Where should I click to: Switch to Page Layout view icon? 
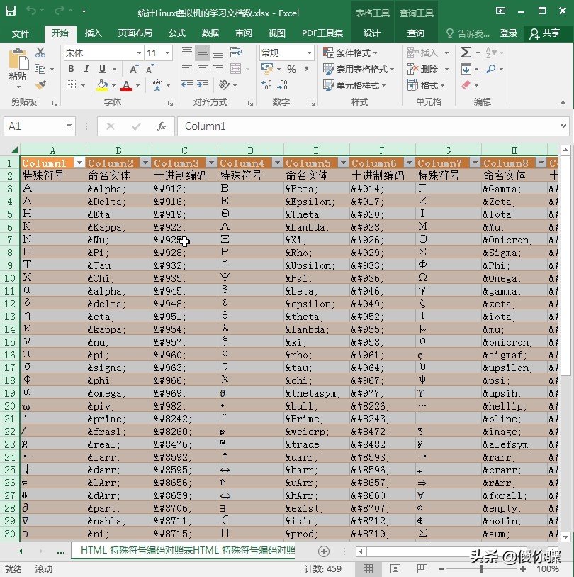395,569
